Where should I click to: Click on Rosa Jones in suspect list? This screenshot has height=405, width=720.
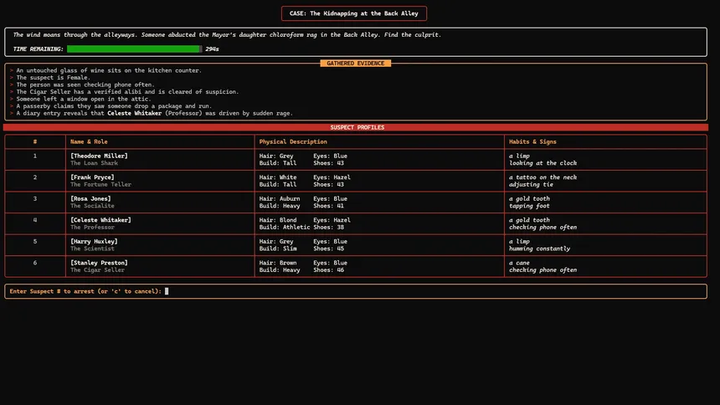pyautogui.click(x=90, y=199)
